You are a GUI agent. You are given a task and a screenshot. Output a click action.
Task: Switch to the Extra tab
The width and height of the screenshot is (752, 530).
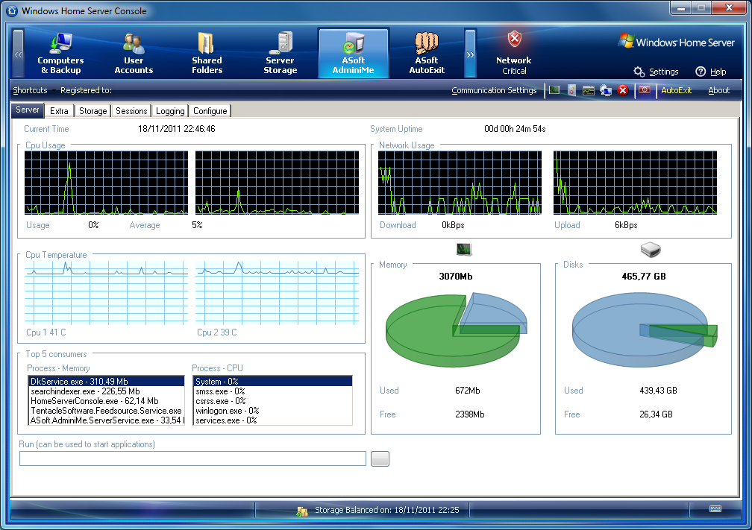pos(59,110)
